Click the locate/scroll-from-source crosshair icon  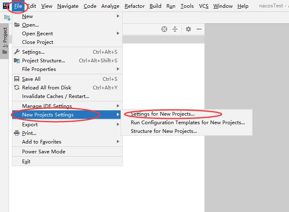164,29
